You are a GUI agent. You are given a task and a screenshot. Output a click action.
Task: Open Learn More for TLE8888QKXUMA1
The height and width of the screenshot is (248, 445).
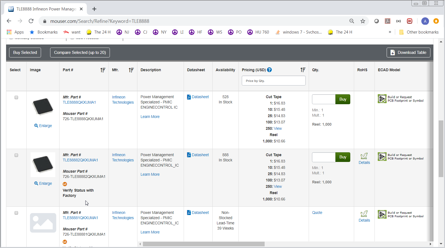tap(150, 117)
